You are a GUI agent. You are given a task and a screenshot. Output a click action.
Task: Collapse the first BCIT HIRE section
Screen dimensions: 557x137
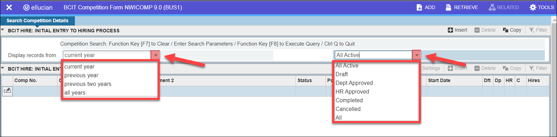coord(3,30)
